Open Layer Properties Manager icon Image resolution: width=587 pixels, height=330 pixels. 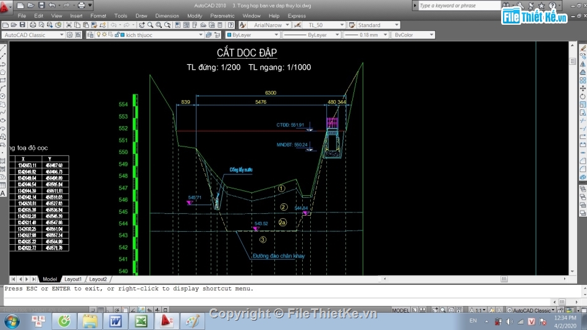click(90, 35)
